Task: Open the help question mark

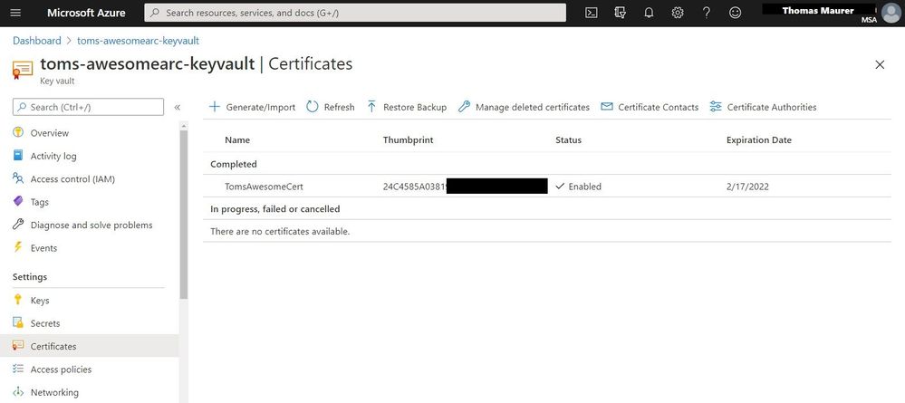Action: tap(707, 13)
